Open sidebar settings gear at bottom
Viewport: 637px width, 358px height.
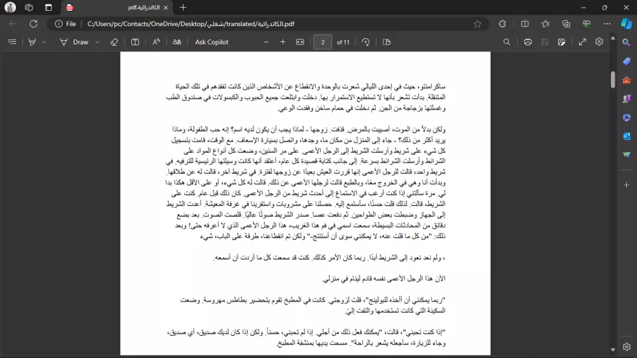(626, 347)
